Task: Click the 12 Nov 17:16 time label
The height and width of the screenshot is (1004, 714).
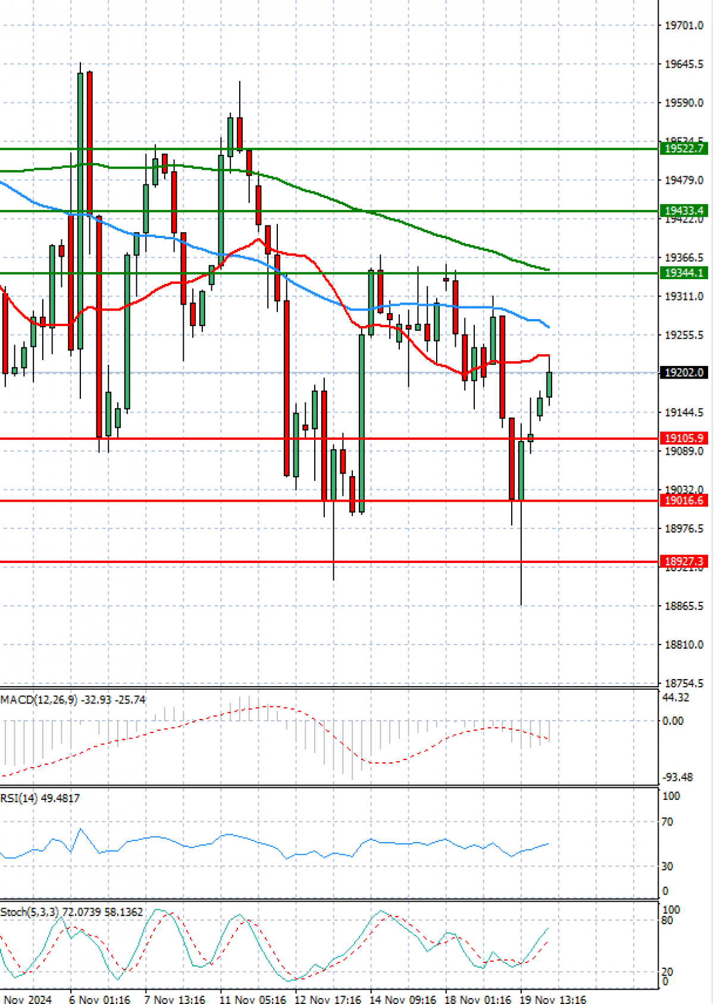Action: pyautogui.click(x=328, y=1000)
